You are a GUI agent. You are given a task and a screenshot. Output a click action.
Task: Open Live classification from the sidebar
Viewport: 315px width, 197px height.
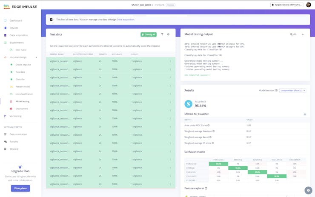click(x=24, y=94)
